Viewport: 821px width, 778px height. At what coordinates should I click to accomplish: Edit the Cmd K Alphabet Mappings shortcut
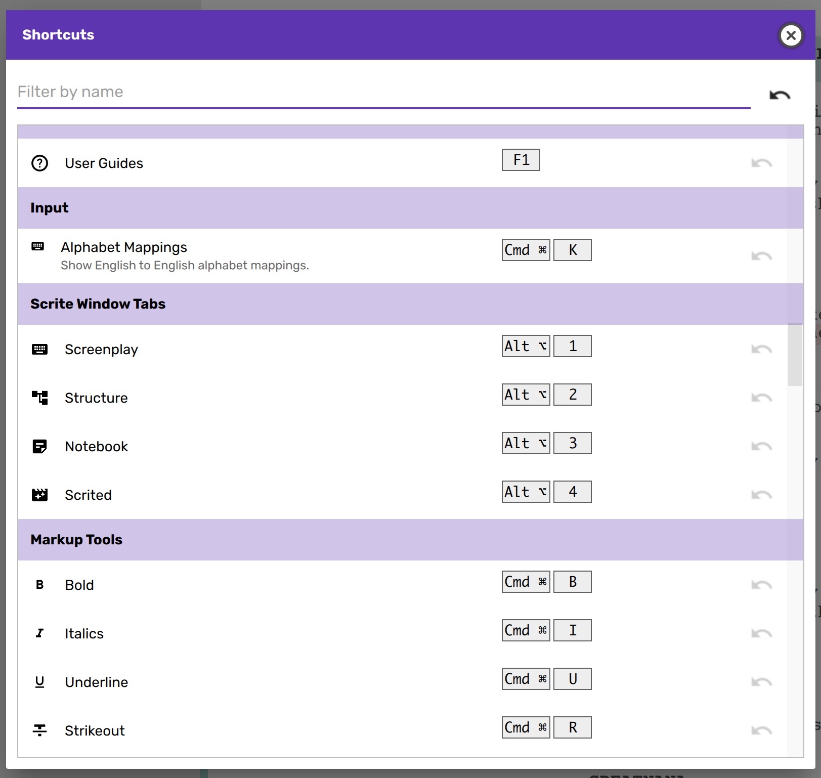tap(546, 250)
